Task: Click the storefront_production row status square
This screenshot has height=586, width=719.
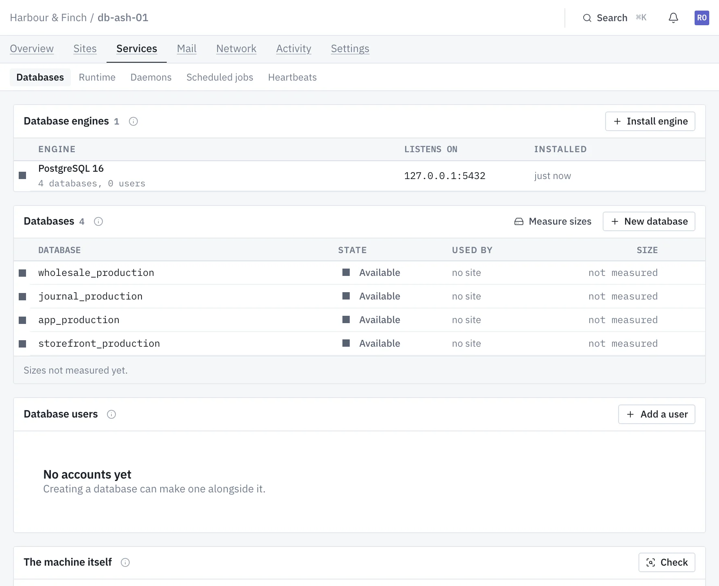Action: point(22,344)
